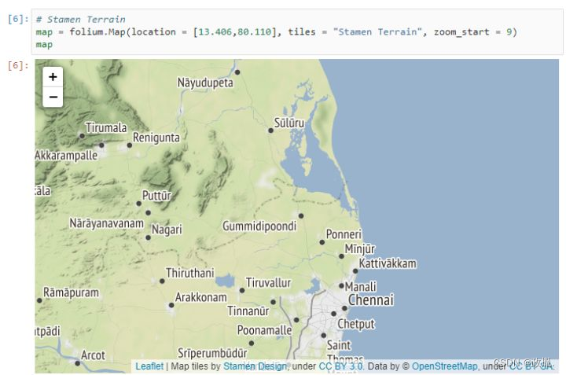Screen dimensions: 566x375
Task: Click the Gummidipoondi label
Action: tap(259, 226)
